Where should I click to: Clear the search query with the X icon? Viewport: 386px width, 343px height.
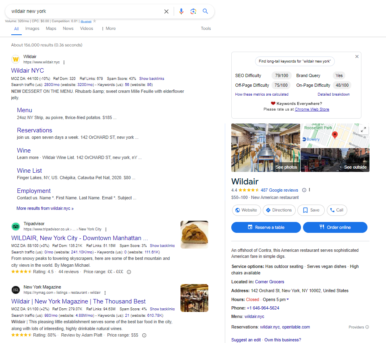(166, 11)
